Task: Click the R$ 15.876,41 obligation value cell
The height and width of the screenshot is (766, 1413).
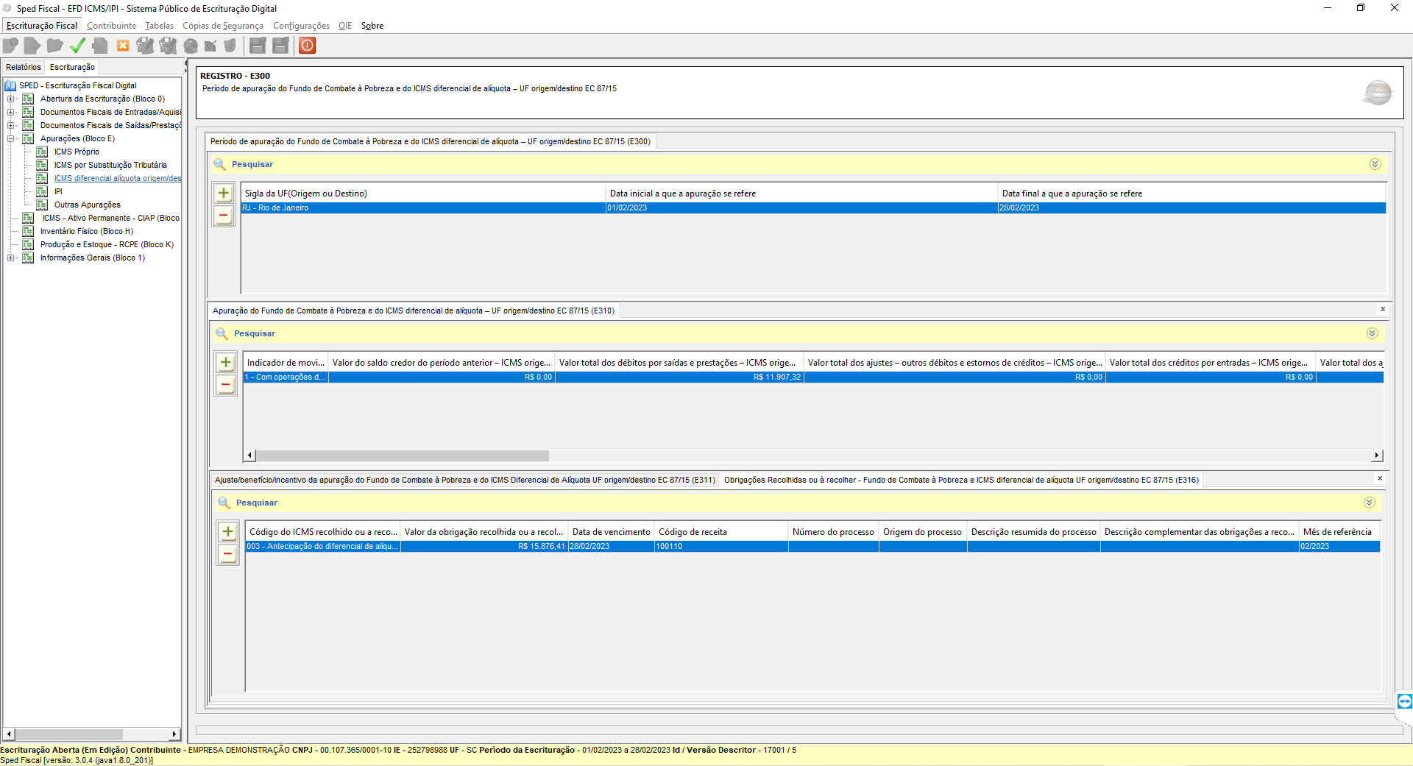Action: 484,547
